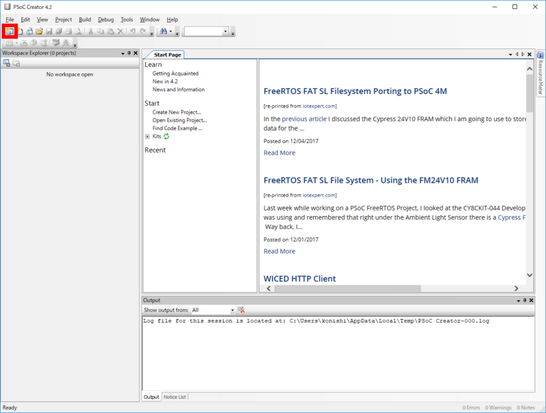Image resolution: width=546 pixels, height=413 pixels.
Task: Open the Output panel window position dropdown
Action: [519, 301]
